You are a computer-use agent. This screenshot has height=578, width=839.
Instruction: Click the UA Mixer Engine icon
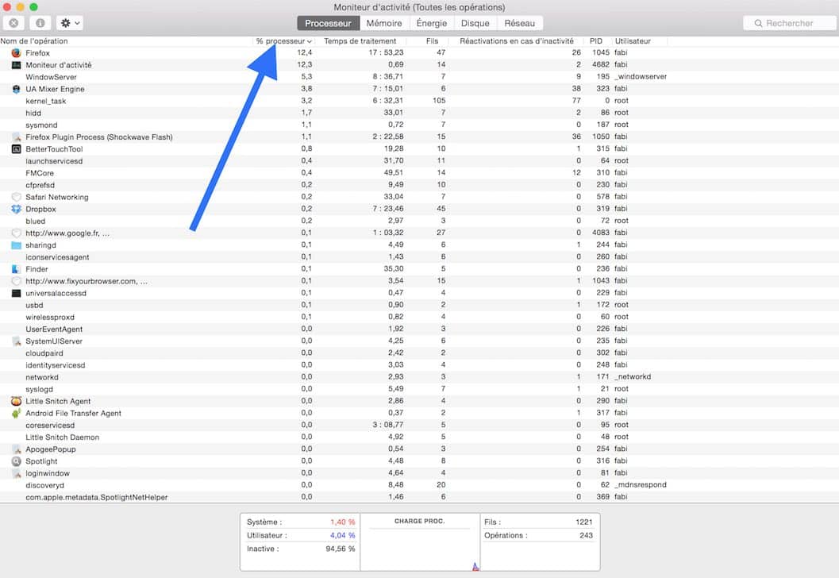coord(16,89)
